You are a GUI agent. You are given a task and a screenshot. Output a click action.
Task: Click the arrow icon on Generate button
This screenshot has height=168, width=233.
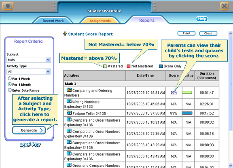pos(41,130)
